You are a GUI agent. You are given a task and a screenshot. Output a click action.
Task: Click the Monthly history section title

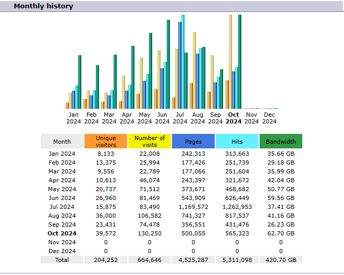click(x=43, y=6)
